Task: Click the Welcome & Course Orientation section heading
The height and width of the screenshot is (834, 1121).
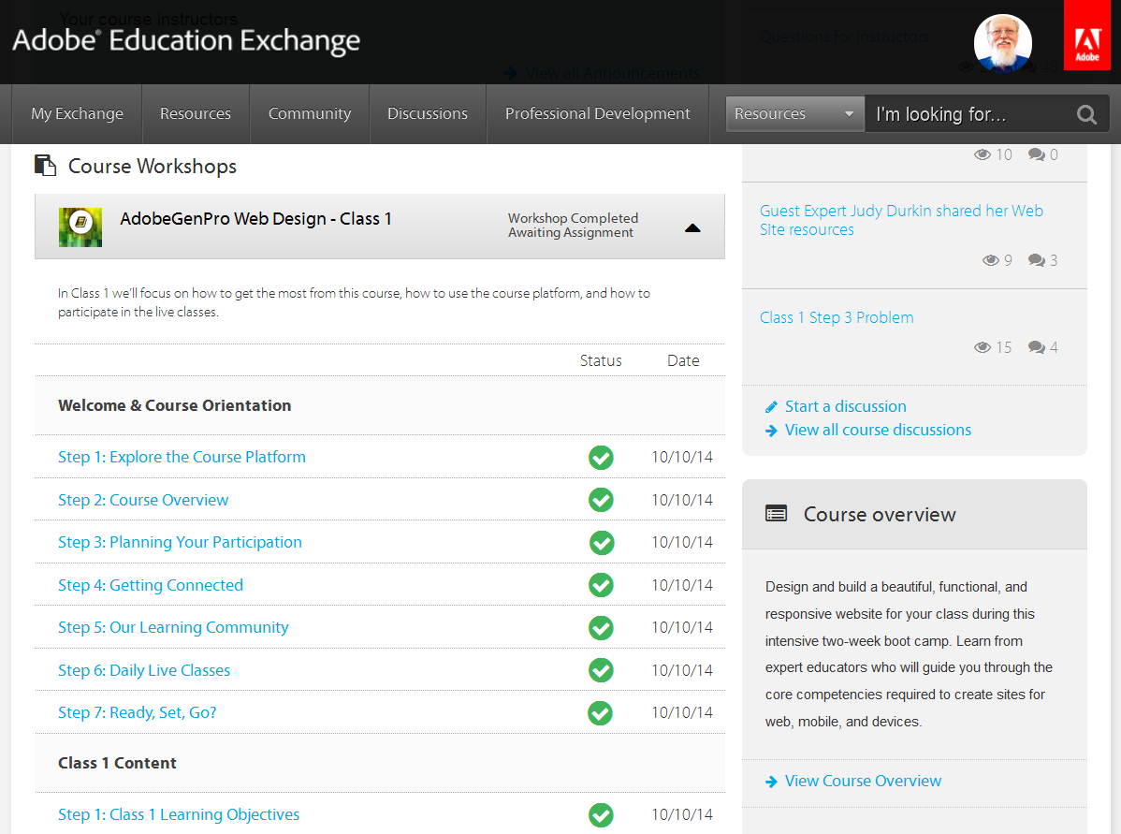Action: click(x=174, y=405)
